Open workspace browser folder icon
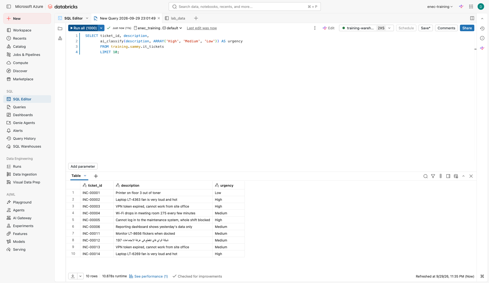489x283 pixels. pyautogui.click(x=60, y=28)
